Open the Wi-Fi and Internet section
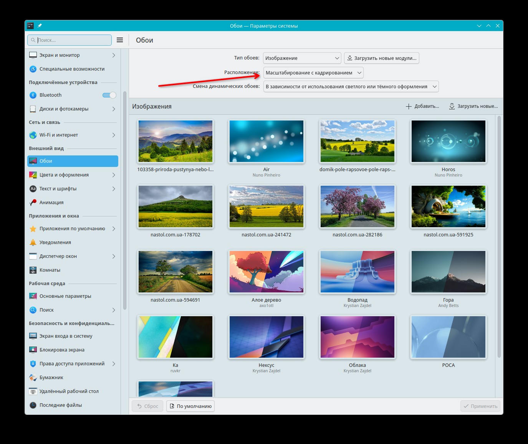Screen dimensions: 528x444 click(73, 135)
